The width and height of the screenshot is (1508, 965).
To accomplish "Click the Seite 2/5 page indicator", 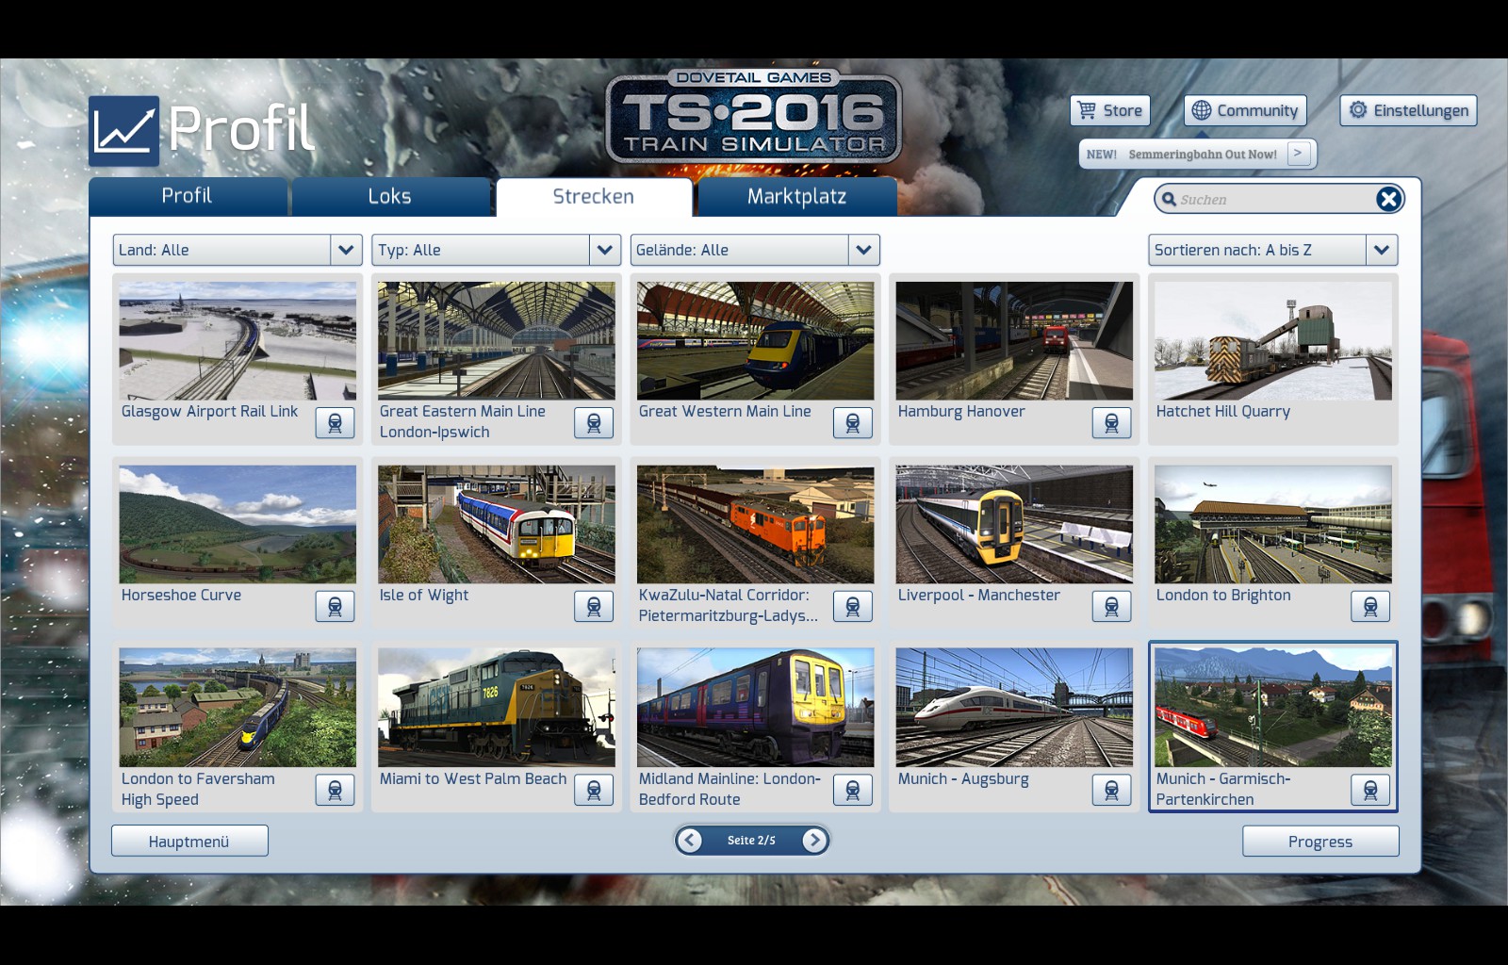I will coord(751,840).
